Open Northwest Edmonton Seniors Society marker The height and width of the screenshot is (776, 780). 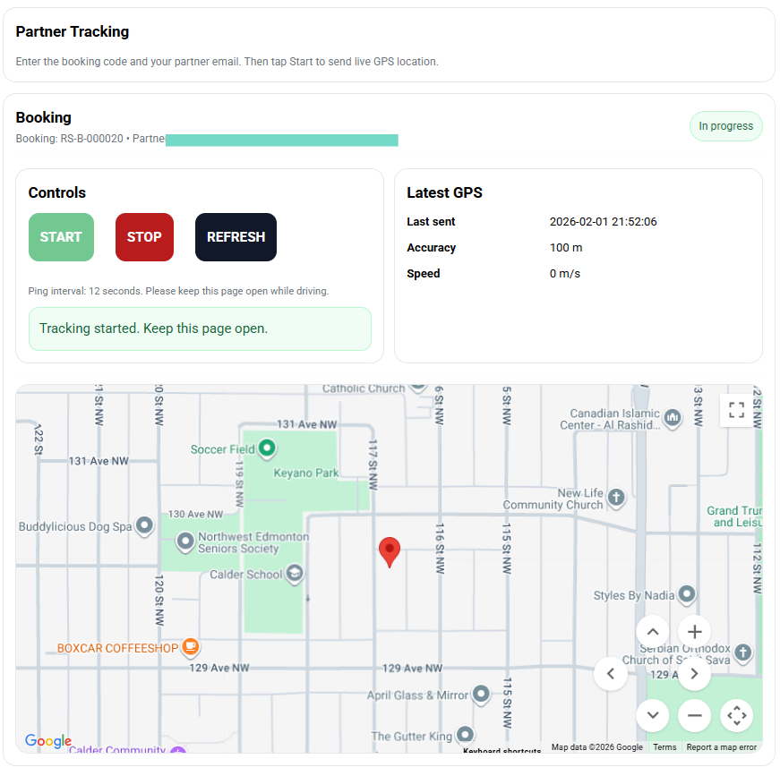[185, 541]
